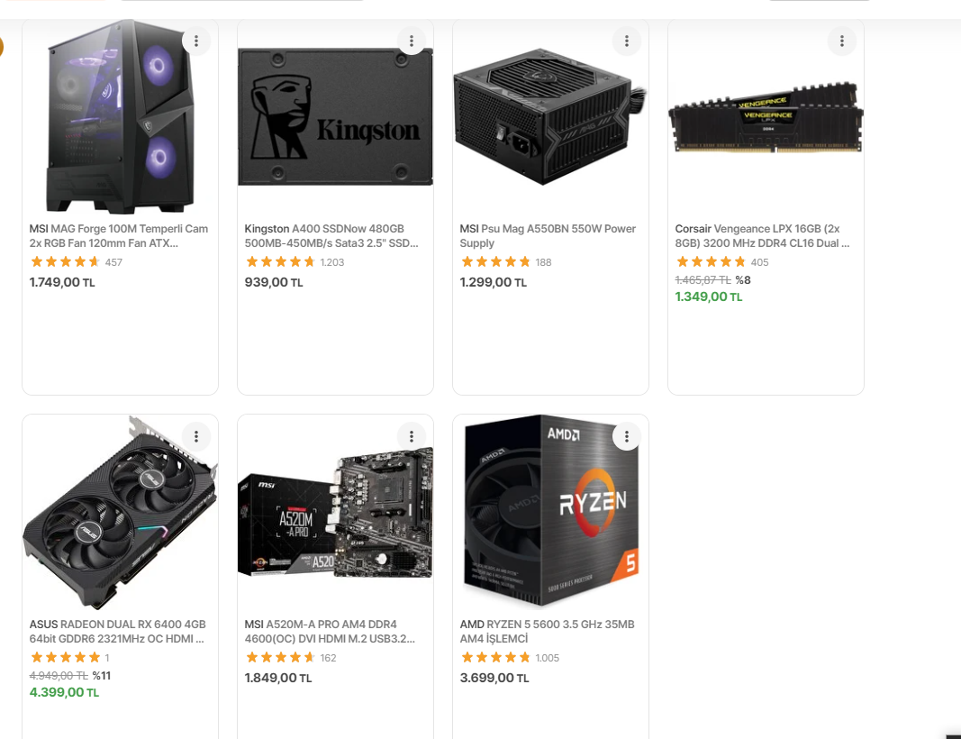
Task: Click the ASUS Radeon graphics card image
Action: [120, 512]
